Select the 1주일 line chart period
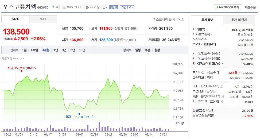 34,50
